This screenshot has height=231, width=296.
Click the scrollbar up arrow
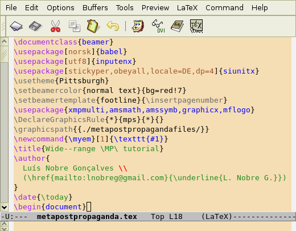(4, 41)
